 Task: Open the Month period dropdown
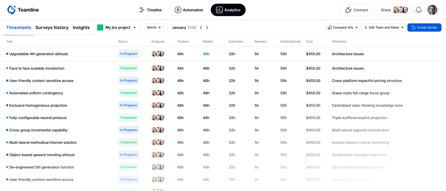154,28
